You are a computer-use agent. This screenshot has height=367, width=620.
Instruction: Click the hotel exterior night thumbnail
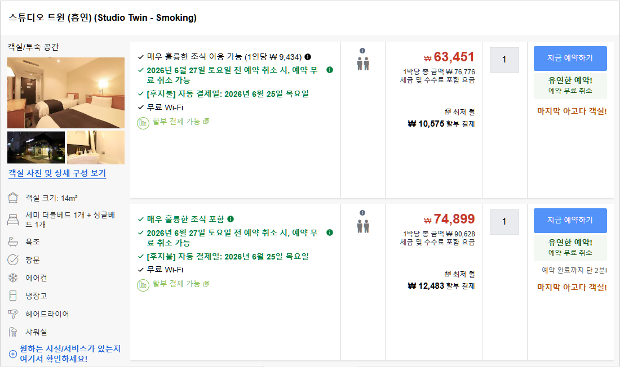[36, 147]
